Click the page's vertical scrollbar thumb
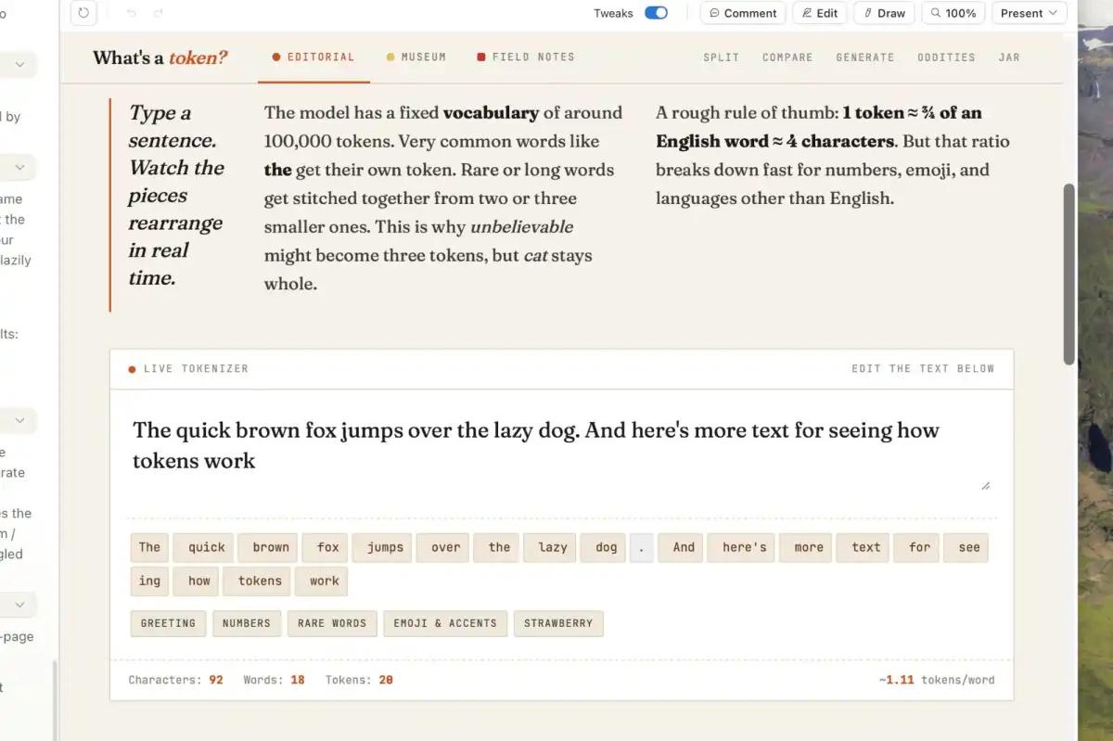 tap(1068, 274)
